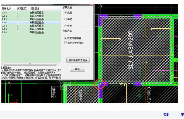This screenshot has height=119, width=184.
Task: Click the SLJ-1 A8@200 rebar label
Action: (x=130, y=50)
